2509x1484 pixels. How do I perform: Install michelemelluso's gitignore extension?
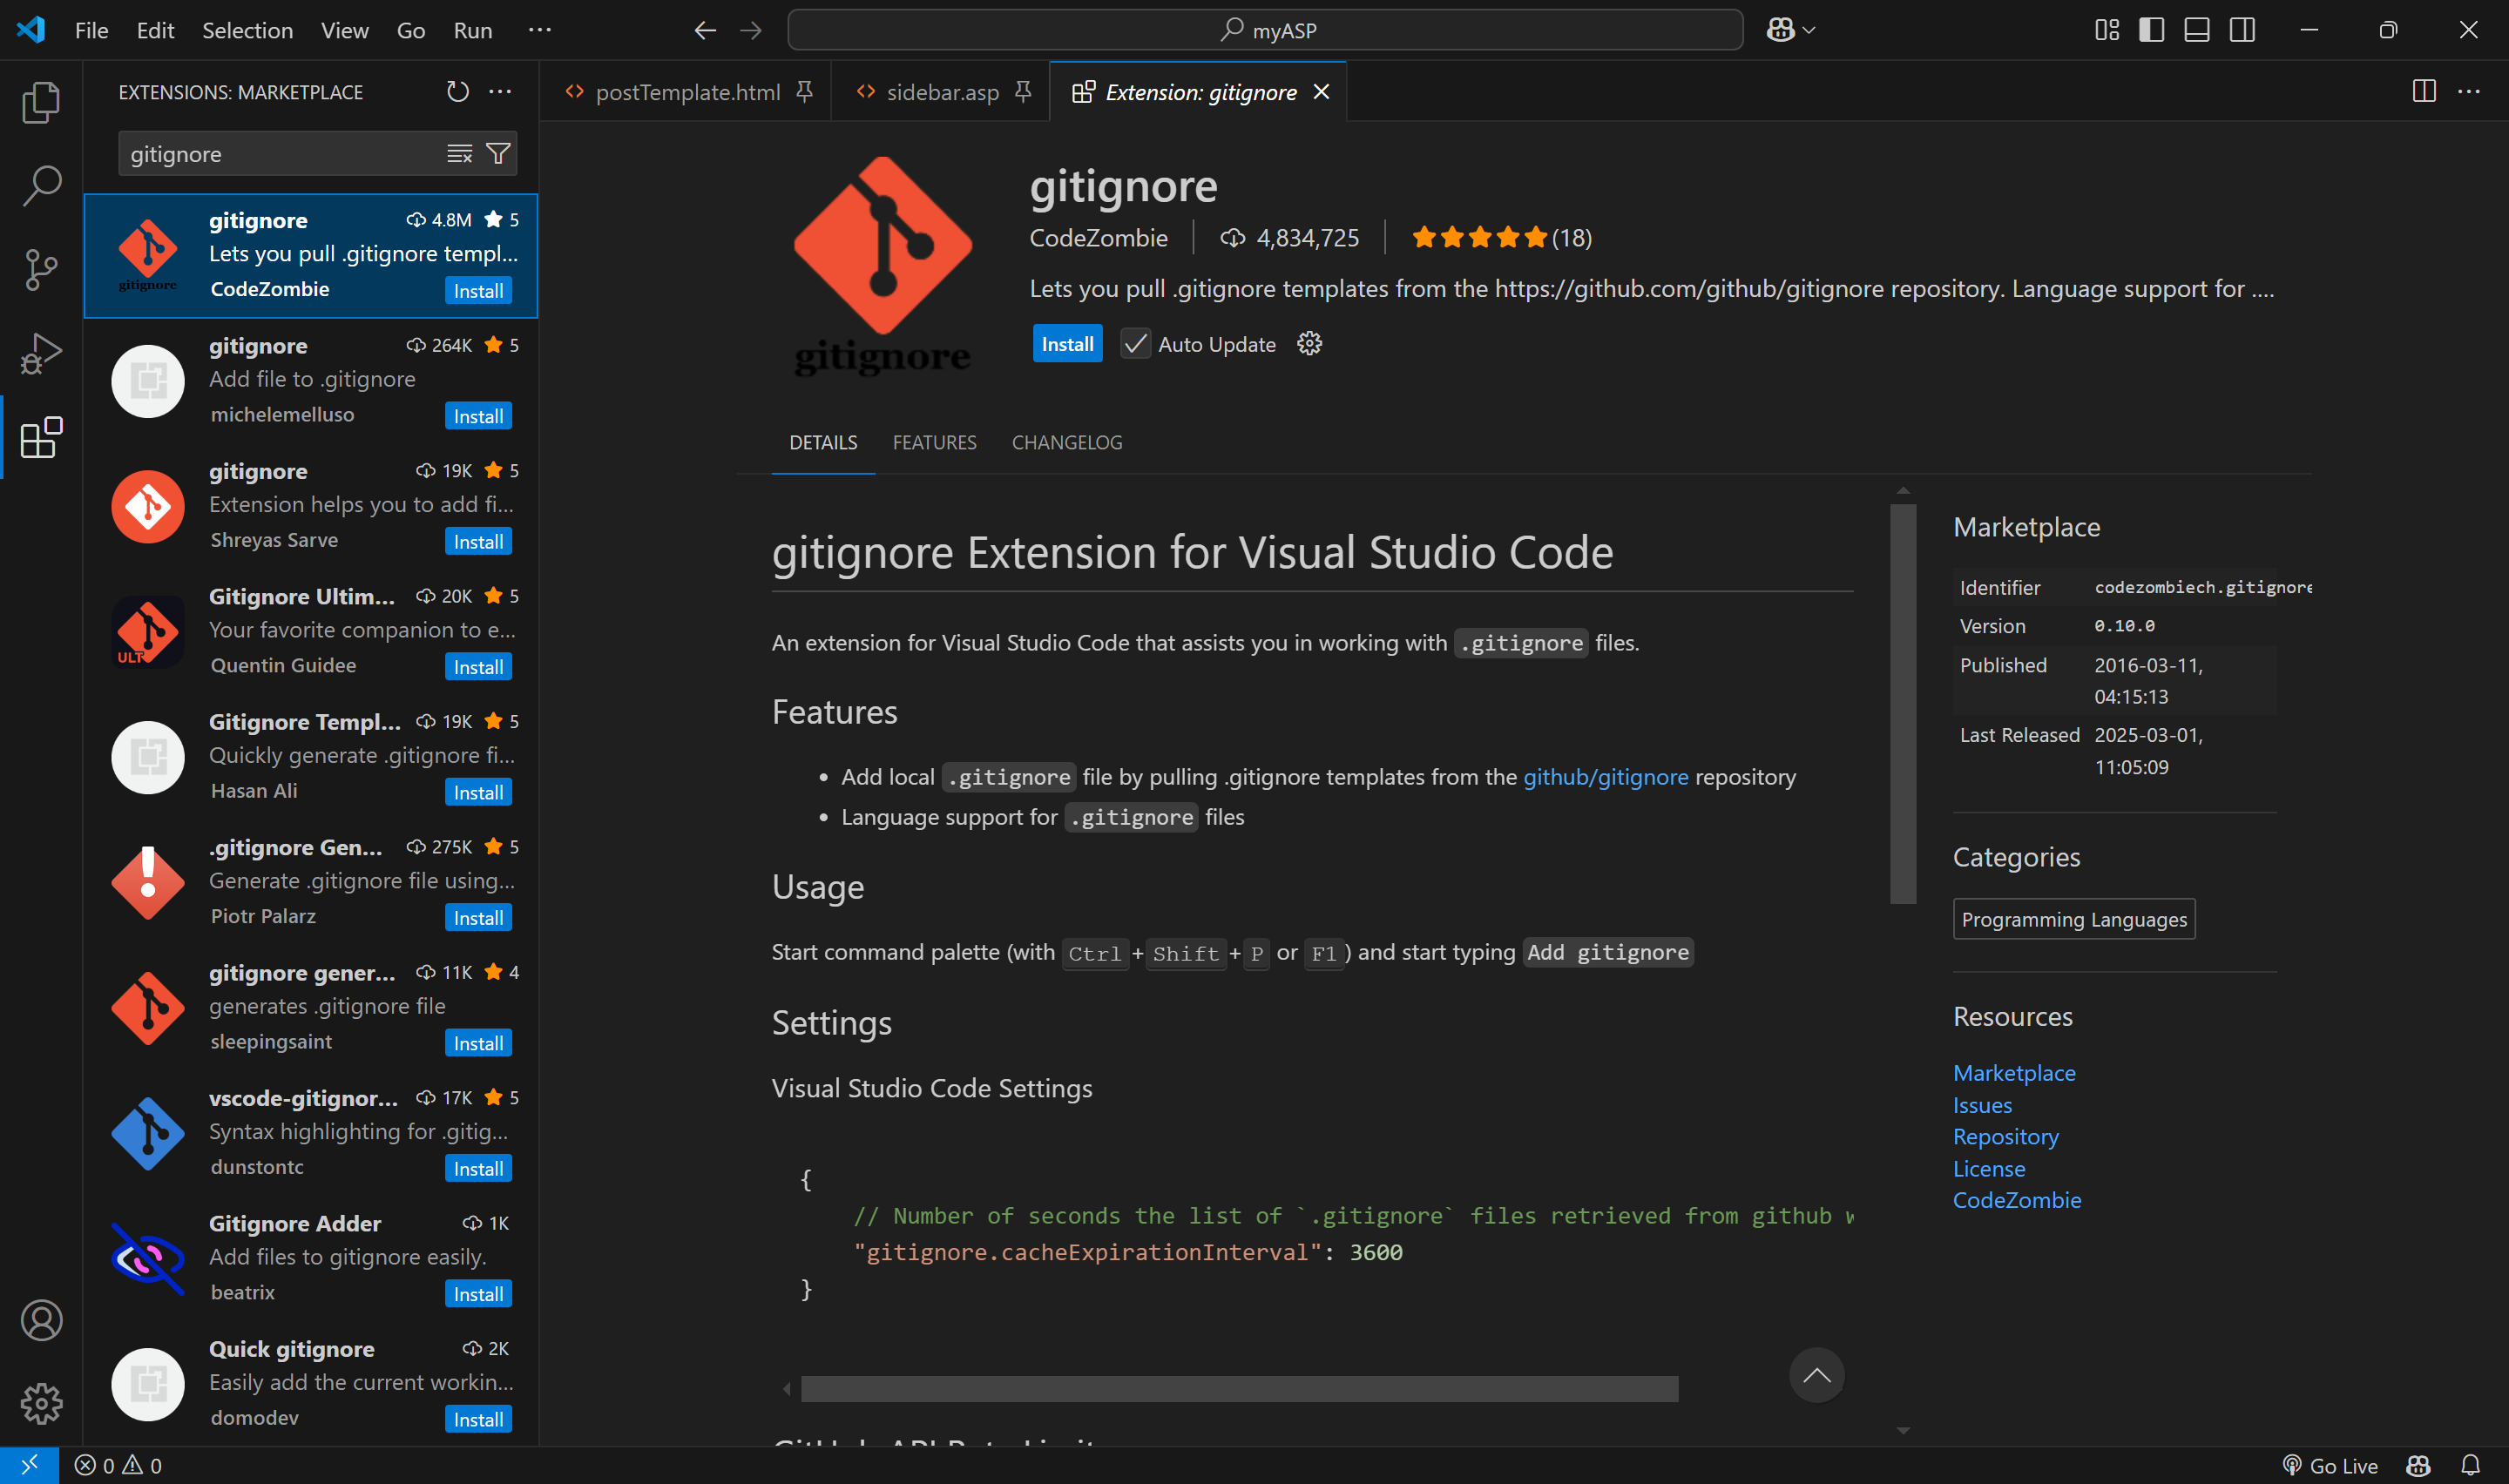(478, 416)
